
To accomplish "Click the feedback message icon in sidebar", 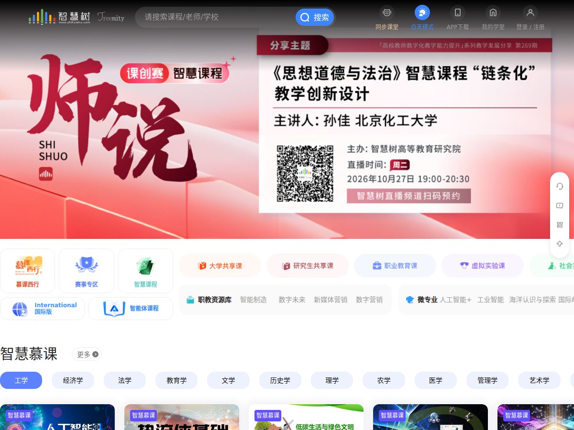I will pyautogui.click(x=560, y=205).
